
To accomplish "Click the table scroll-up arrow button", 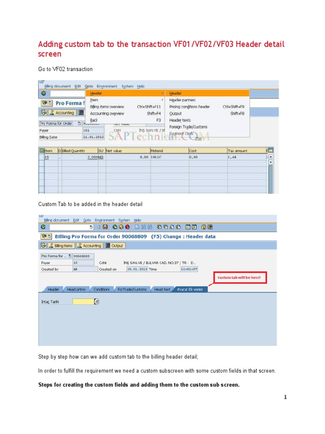I will (270, 157).
